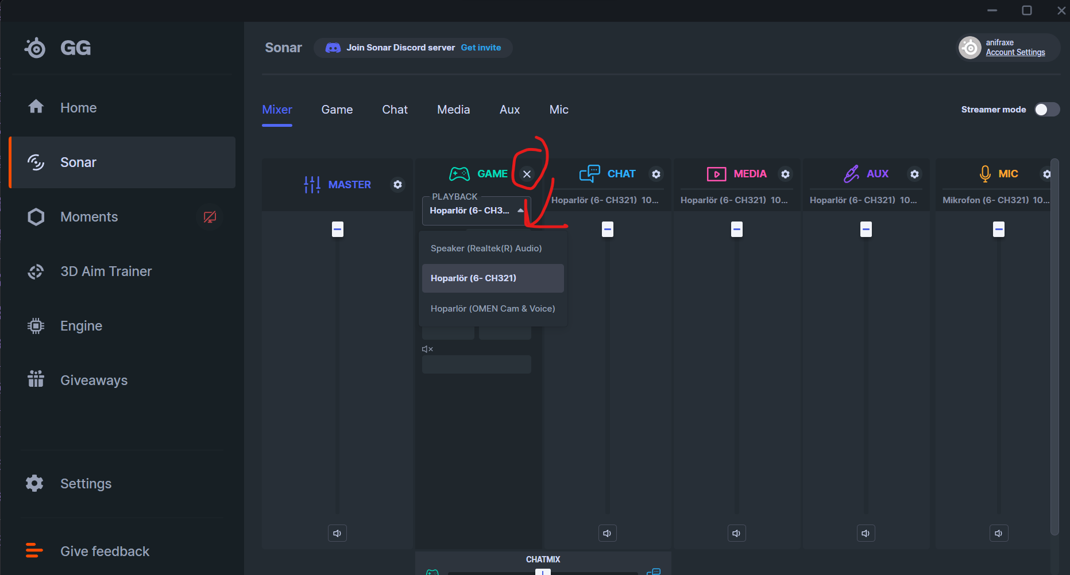Click the Master volume slider handle
The height and width of the screenshot is (575, 1070).
point(338,230)
